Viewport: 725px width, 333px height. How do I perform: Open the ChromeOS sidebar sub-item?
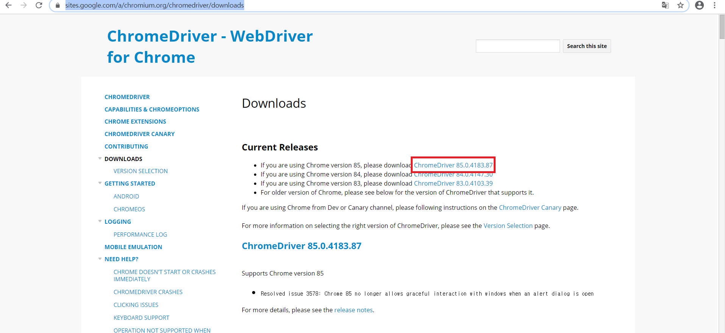point(129,209)
